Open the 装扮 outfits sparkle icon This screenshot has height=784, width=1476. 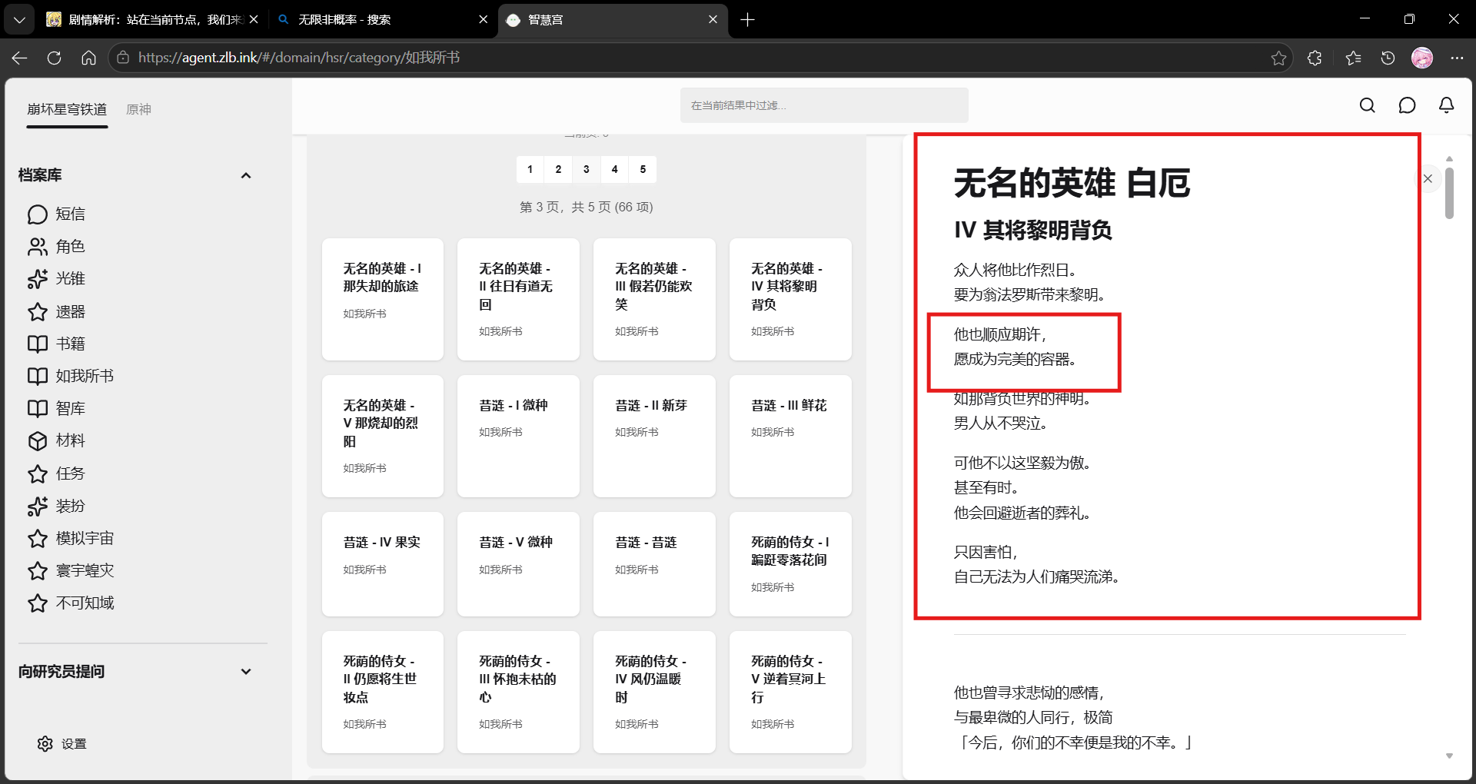tap(38, 506)
